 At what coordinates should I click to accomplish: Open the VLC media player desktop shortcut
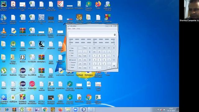point(3,32)
